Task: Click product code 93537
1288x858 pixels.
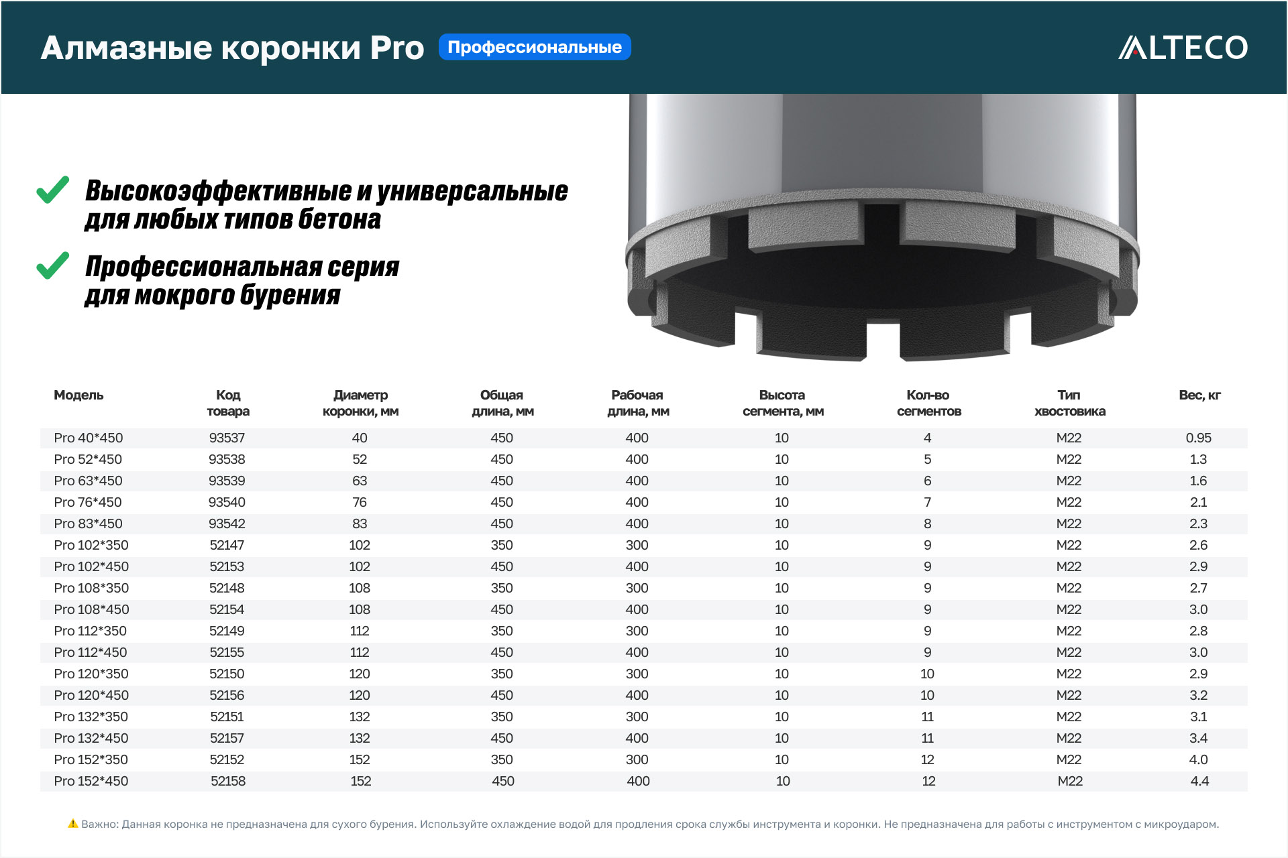Action: (x=227, y=438)
